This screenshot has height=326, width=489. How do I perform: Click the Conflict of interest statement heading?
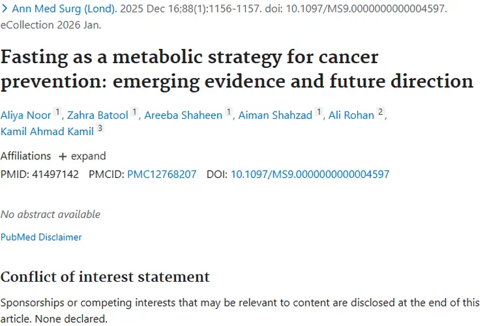[105, 276]
